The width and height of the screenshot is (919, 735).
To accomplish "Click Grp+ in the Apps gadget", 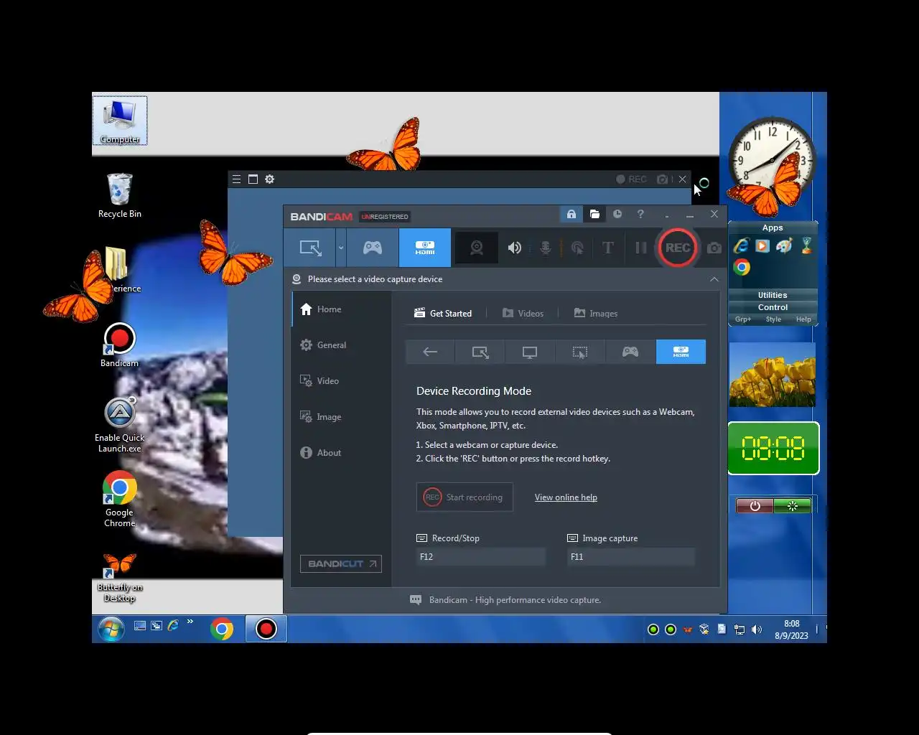I will 743,319.
